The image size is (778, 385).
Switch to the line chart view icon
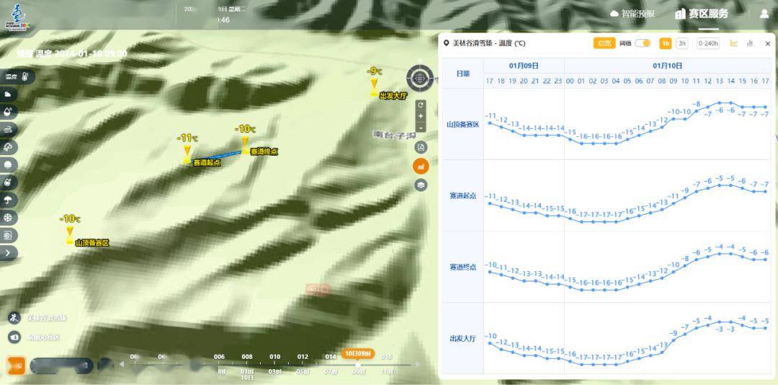(x=734, y=43)
